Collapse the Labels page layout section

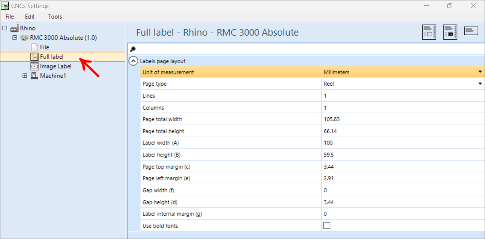[134, 61]
